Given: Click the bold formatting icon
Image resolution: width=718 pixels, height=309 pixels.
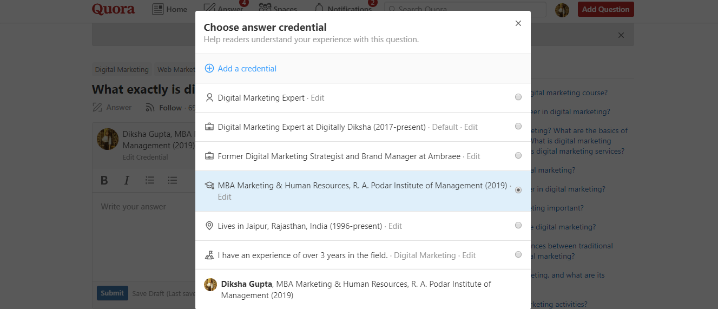Looking at the screenshot, I should click(x=104, y=180).
